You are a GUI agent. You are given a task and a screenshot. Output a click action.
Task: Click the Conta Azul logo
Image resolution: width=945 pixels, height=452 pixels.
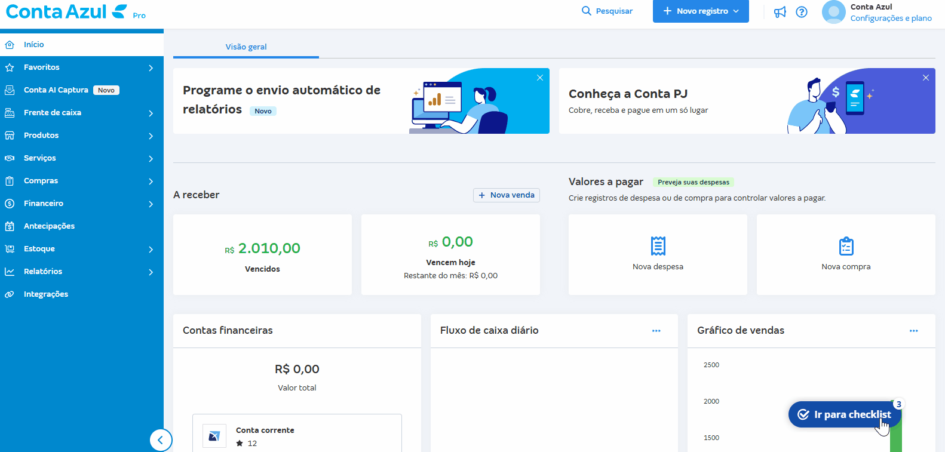tap(66, 11)
